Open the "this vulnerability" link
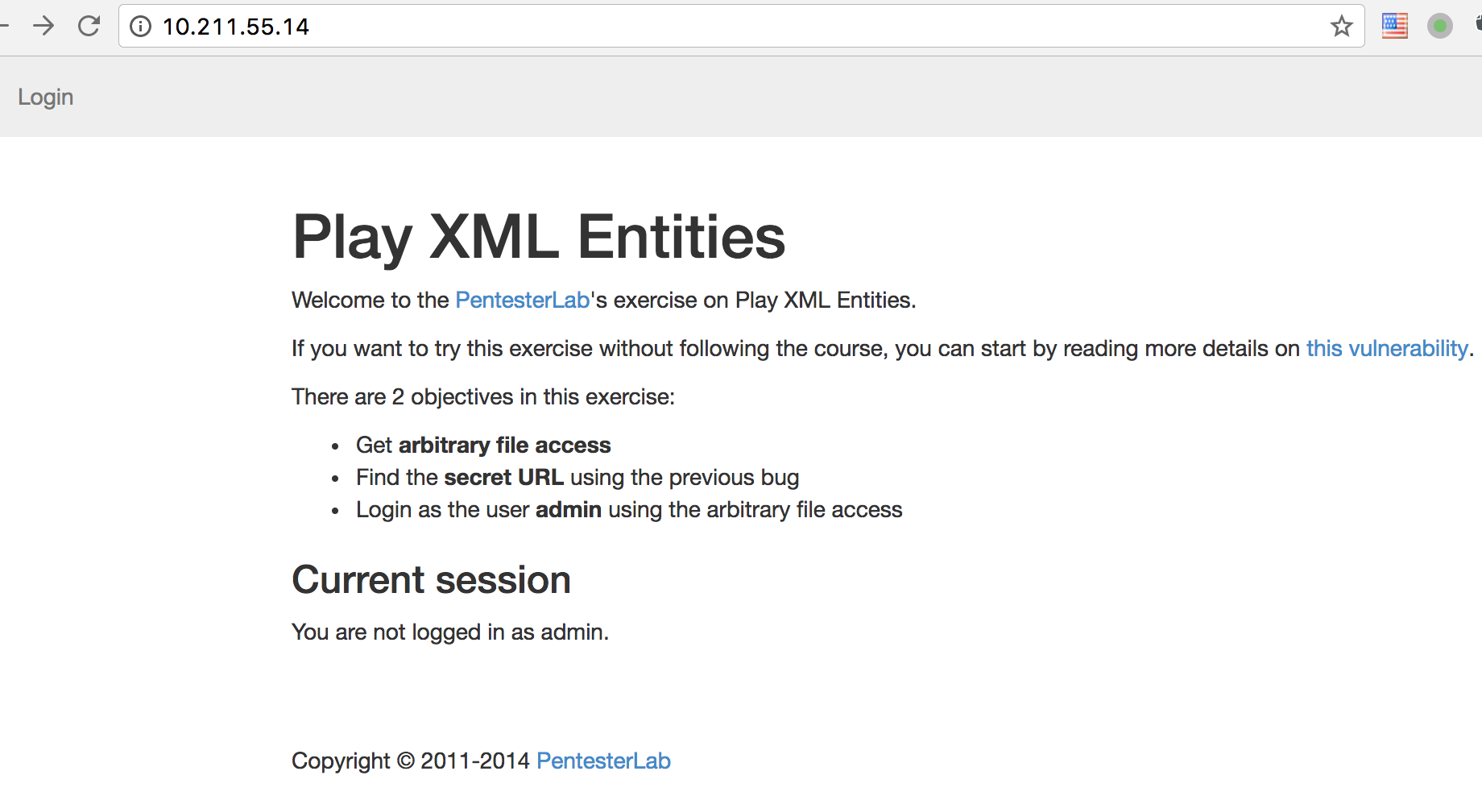Image resolution: width=1482 pixels, height=796 pixels. 1387,348
